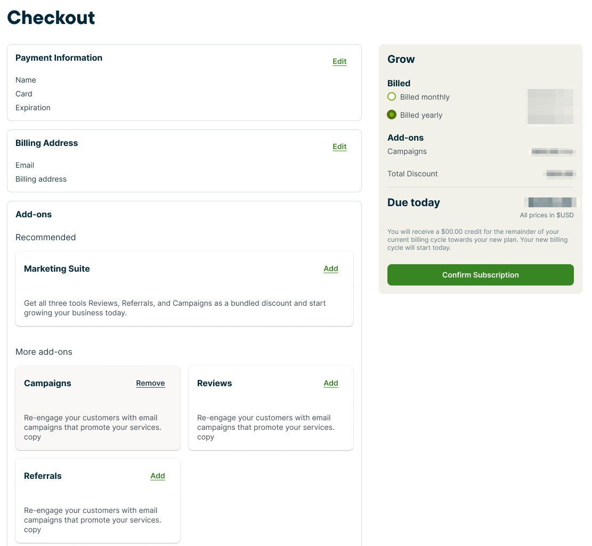Click the Checkout page heading
Image resolution: width=592 pixels, height=546 pixels.
51,18
